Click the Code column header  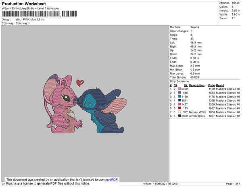(211, 85)
